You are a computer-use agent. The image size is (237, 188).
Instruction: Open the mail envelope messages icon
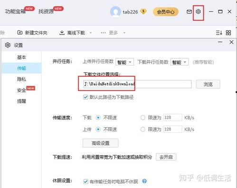tap(189, 12)
